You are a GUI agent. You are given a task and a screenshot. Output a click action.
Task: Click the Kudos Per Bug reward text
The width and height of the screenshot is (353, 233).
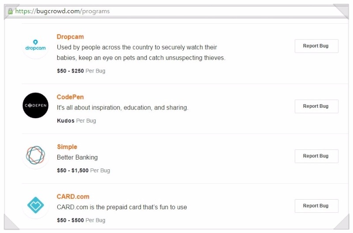(76, 120)
